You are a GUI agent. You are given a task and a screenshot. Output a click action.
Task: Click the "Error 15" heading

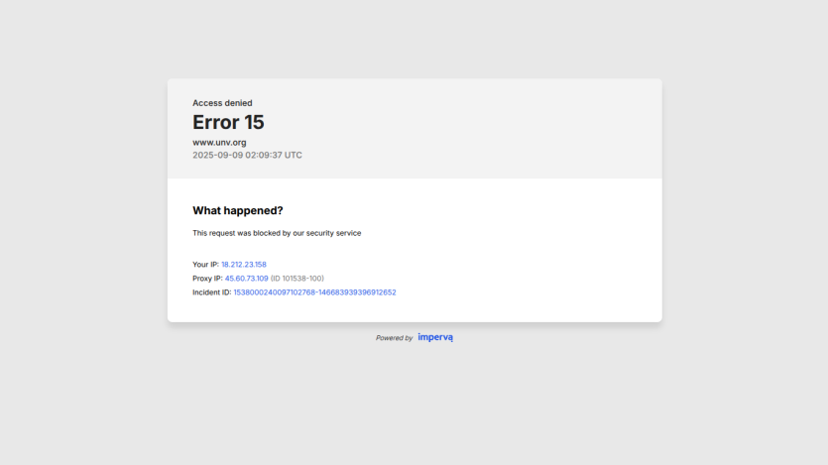[228, 123]
